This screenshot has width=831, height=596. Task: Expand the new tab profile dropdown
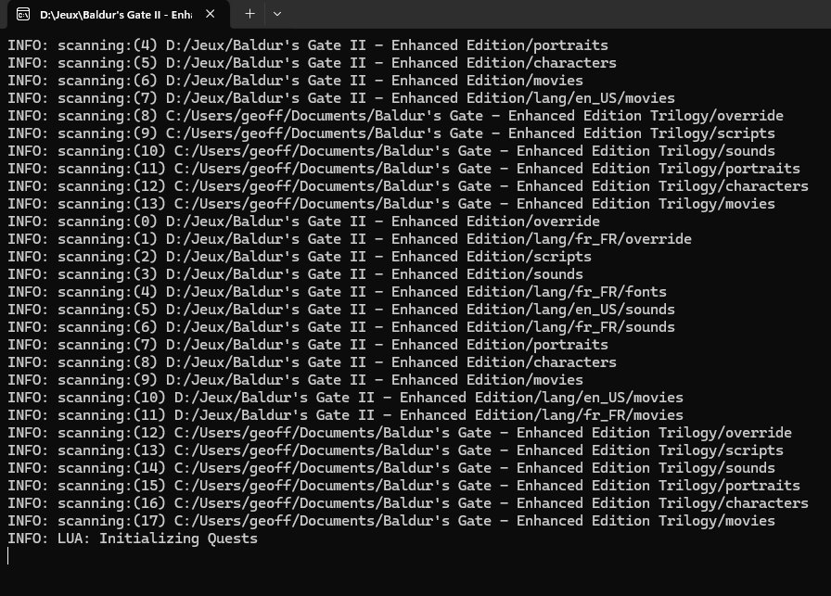pos(276,14)
